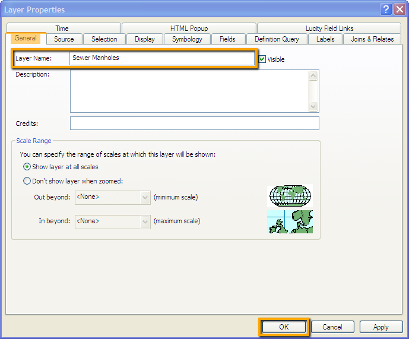Select Don't show layer when zoomed

tap(27, 181)
